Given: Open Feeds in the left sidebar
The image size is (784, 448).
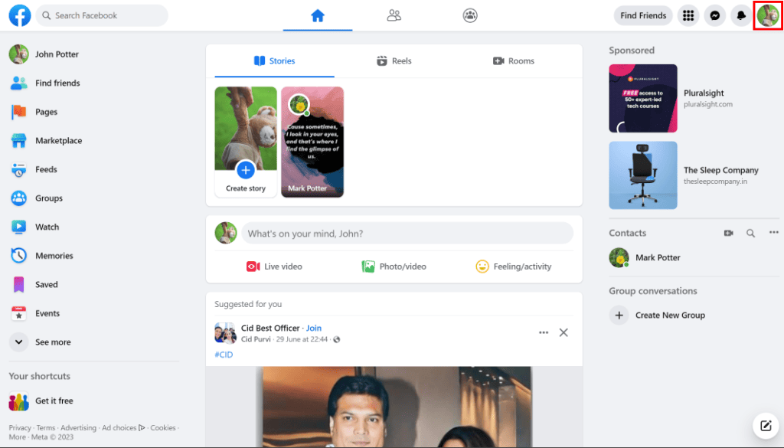Looking at the screenshot, I should [47, 169].
